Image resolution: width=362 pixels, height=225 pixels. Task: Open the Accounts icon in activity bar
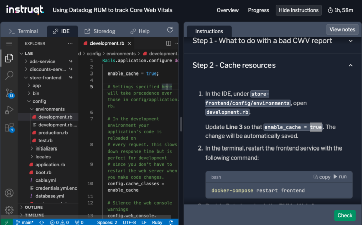9,193
